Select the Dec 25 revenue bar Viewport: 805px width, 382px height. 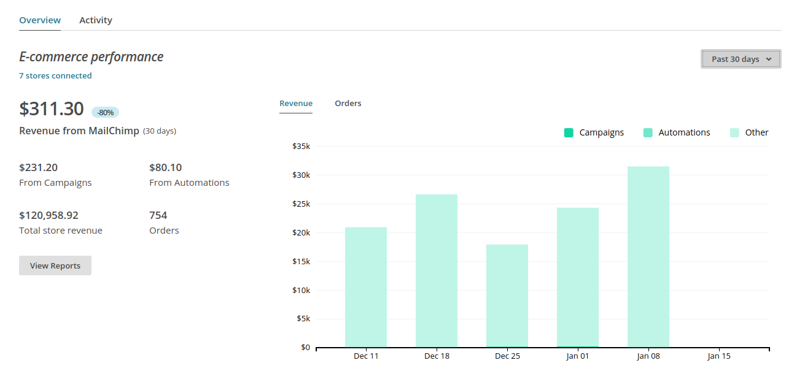507,296
